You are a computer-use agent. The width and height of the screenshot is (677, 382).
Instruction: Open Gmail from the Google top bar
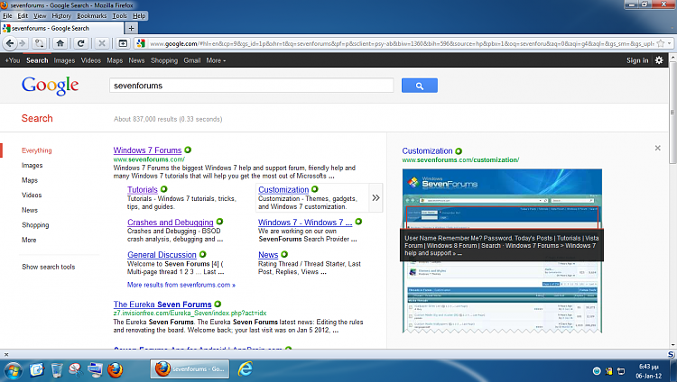[x=192, y=60]
